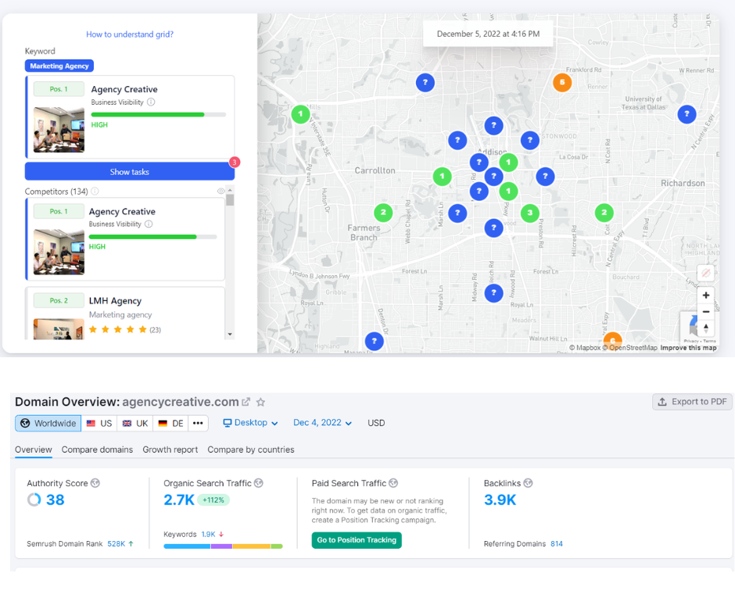Open Agency Creative competitor thumbnail photo
This screenshot has width=735, height=616.
tap(59, 252)
